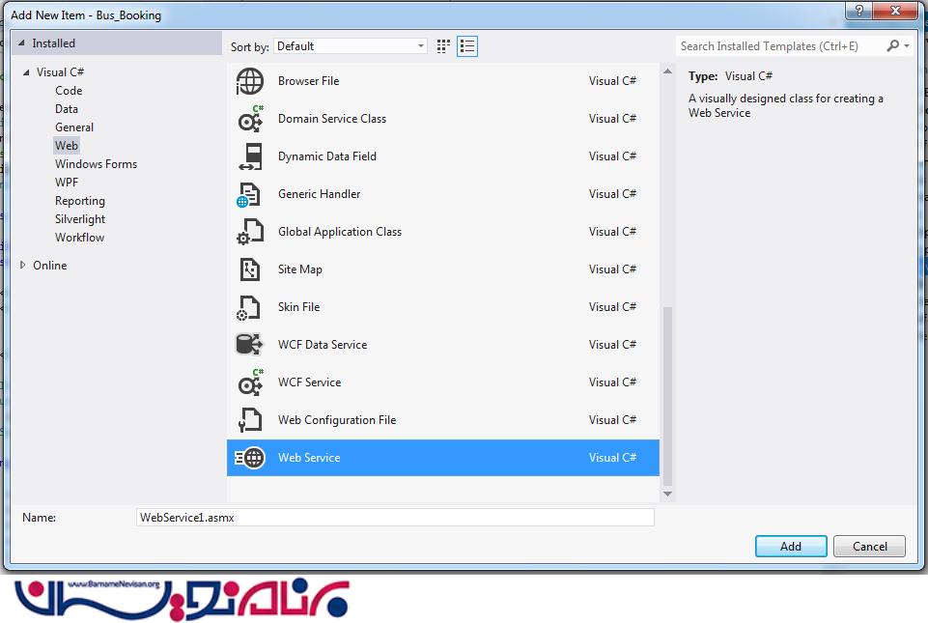Click the Global Application Class icon

coord(250,233)
